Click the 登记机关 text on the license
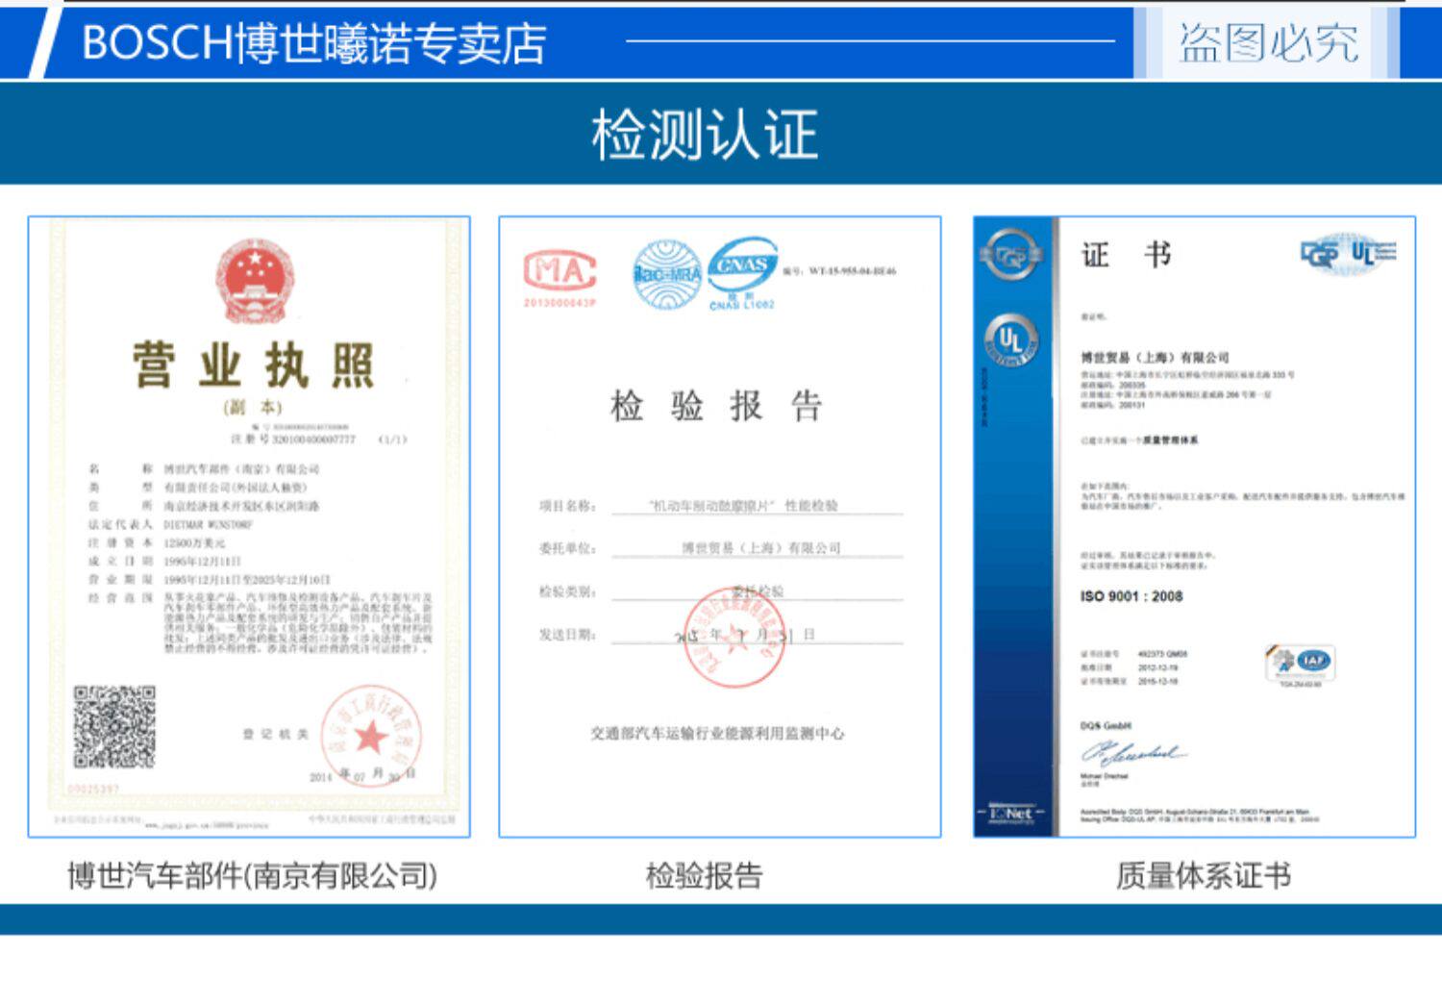1442x1005 pixels. tap(275, 735)
